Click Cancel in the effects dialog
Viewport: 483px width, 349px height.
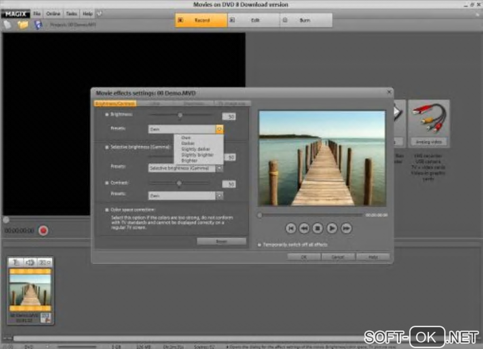click(338, 257)
